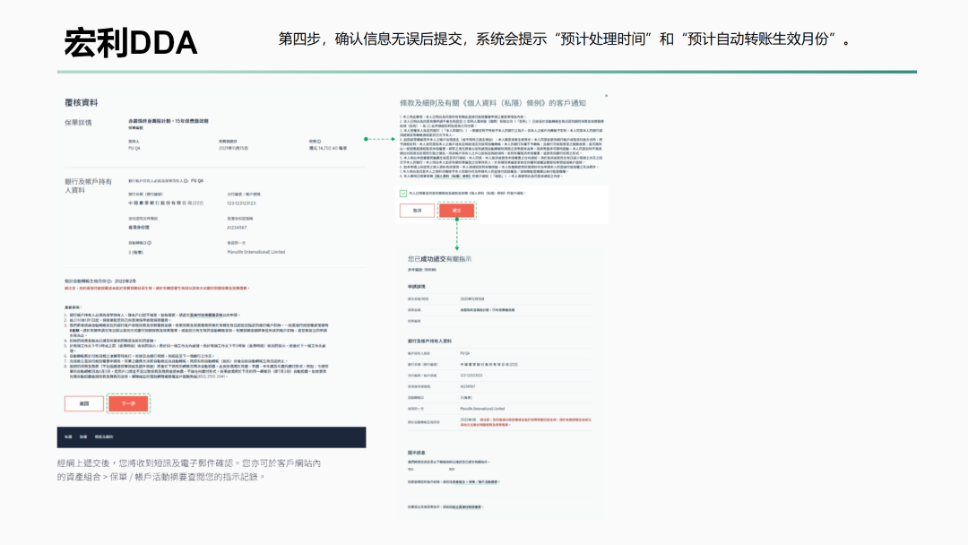Select Manulife (International) Limited on review page

(255, 252)
